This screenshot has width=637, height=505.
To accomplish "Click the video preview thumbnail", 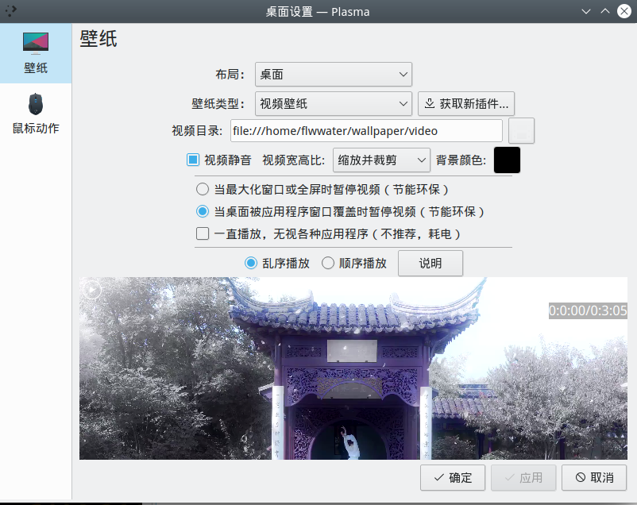I will (x=353, y=368).
